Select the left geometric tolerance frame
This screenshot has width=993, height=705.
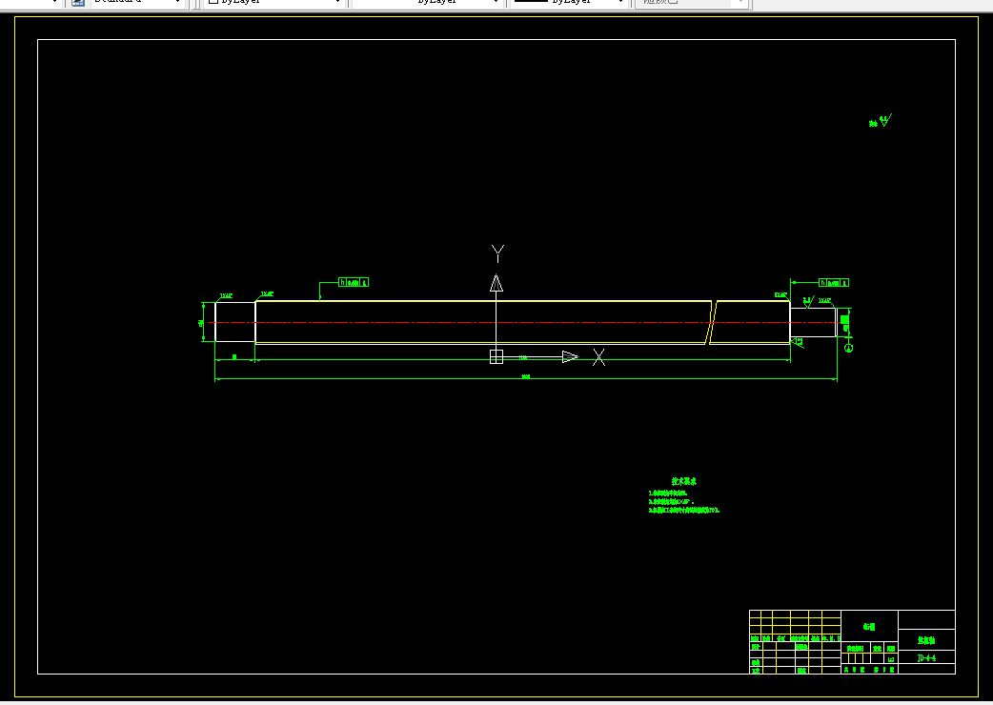pos(354,282)
